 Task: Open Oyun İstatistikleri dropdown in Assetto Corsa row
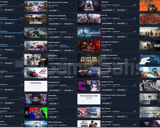(x=55, y=77)
